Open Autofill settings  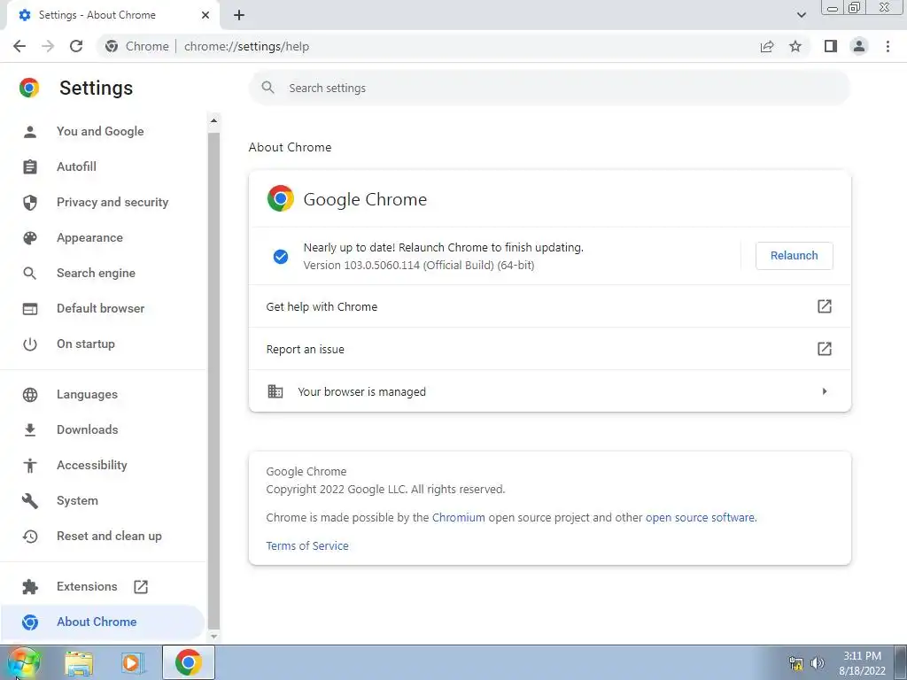76,166
